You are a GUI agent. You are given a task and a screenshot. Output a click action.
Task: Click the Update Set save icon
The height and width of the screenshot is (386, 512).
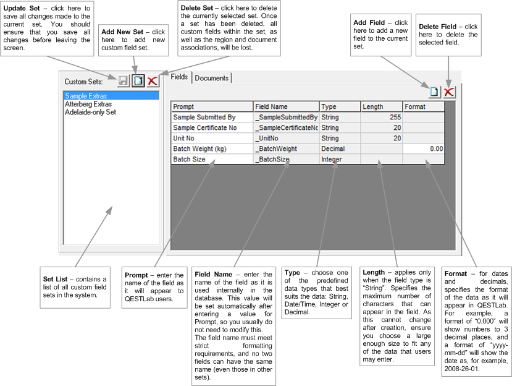point(124,80)
